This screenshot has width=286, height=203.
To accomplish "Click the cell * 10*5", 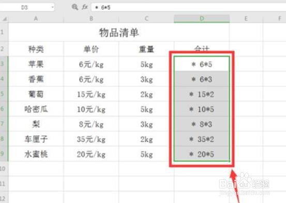I will click(202, 109).
